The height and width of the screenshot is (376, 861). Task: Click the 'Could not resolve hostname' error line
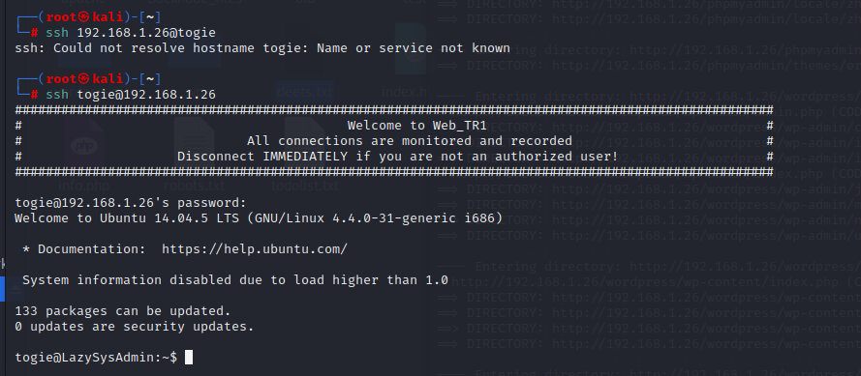pyautogui.click(x=262, y=48)
